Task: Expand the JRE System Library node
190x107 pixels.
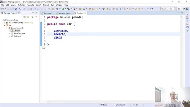Action: pyautogui.click(x=5, y=23)
